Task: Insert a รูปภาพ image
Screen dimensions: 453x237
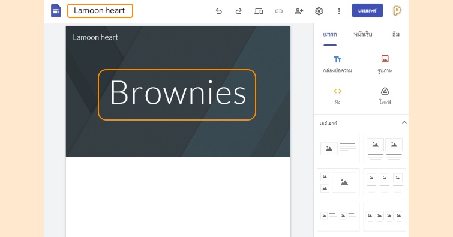Action: point(385,64)
